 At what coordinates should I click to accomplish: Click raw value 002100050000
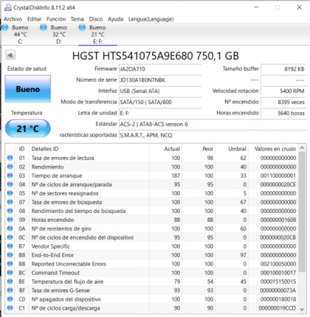pos(278,264)
